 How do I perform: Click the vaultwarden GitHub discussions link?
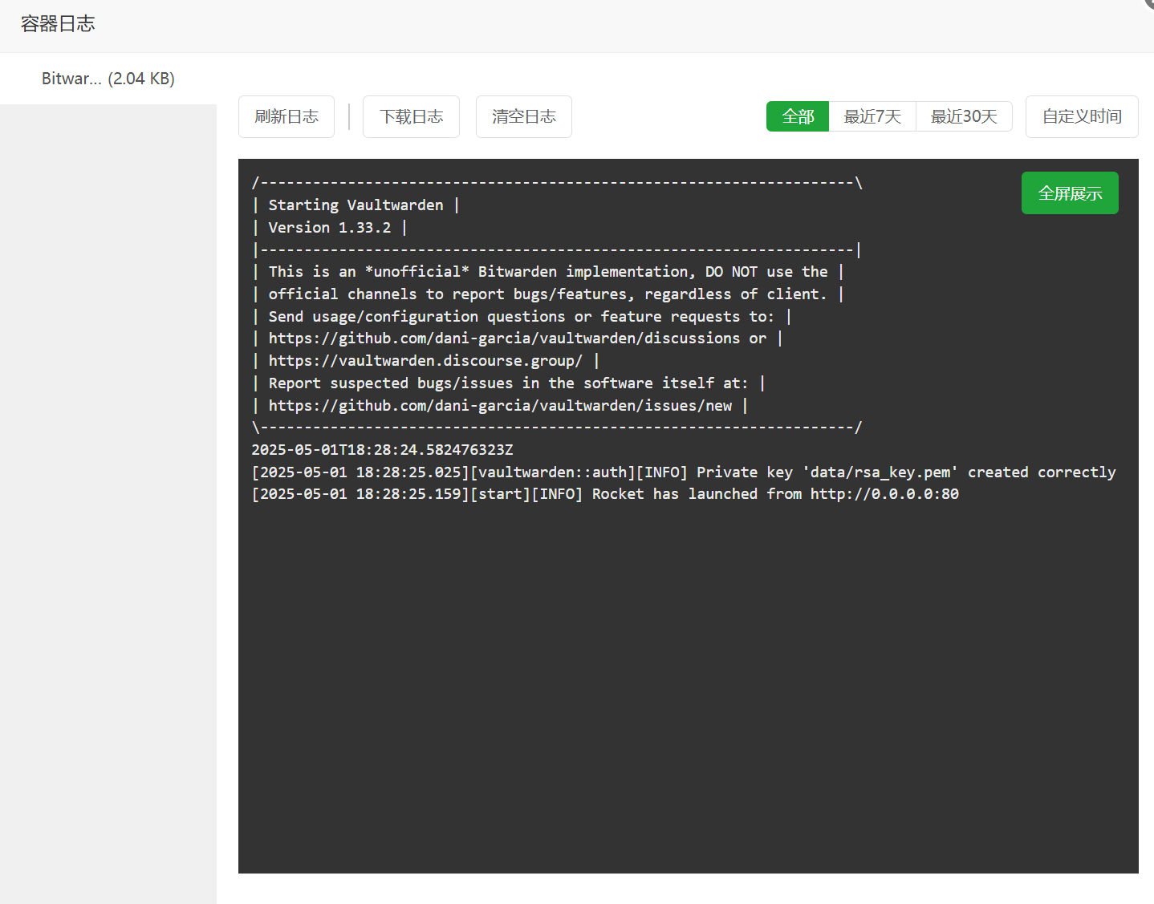[505, 338]
